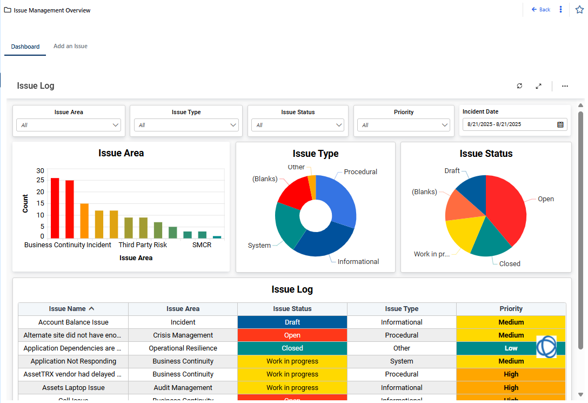Open the Account Balance Issue row

73,322
